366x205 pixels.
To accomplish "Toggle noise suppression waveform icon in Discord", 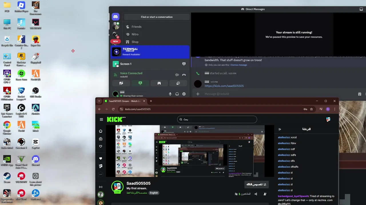I will point(177,75).
